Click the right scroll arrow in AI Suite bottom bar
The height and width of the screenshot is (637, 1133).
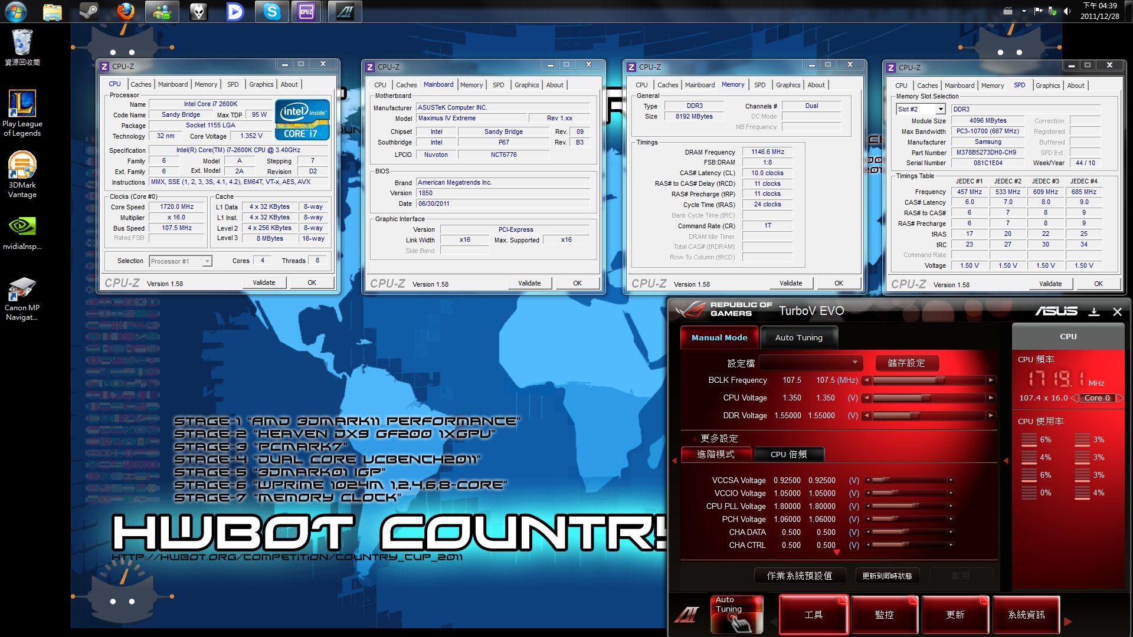[x=1067, y=621]
